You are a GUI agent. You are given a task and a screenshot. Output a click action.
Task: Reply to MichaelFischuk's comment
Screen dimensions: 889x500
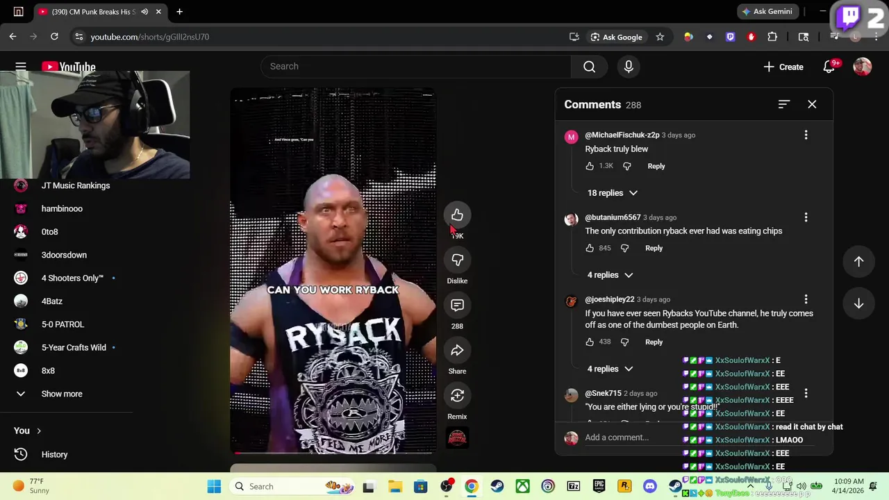click(x=656, y=166)
